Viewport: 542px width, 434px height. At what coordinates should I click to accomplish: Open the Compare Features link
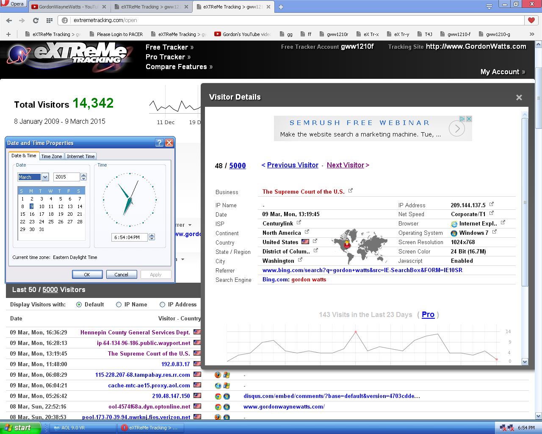(x=179, y=67)
